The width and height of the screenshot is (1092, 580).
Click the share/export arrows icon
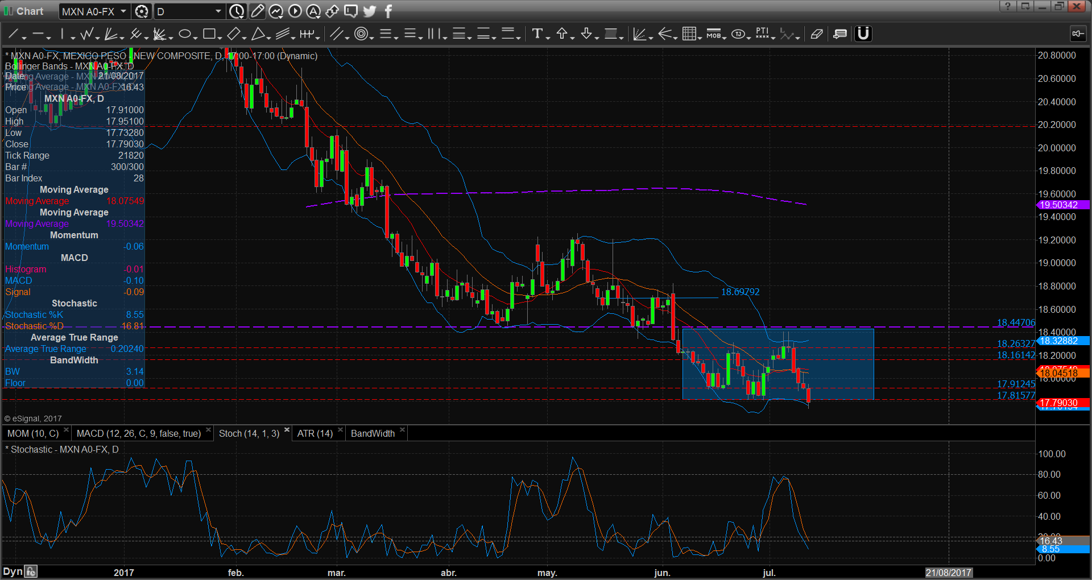[x=332, y=11]
